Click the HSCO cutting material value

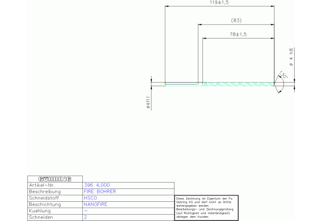[90, 198]
